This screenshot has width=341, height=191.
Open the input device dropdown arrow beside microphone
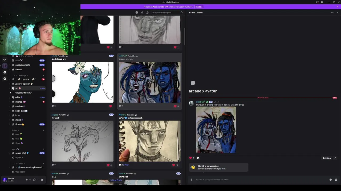[x=30, y=180]
